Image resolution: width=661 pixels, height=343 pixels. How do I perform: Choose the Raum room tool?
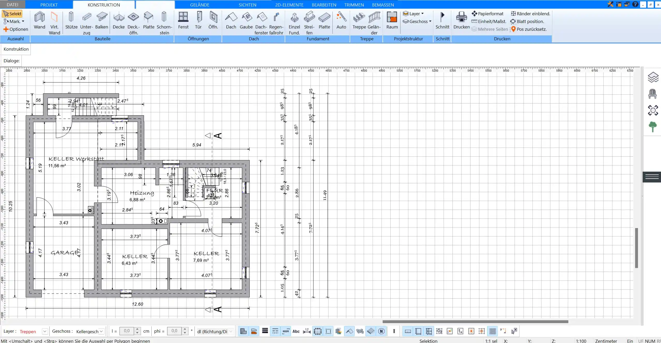coord(392,20)
